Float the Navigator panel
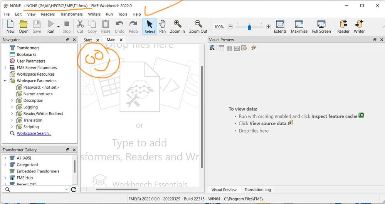 [x=67, y=40]
